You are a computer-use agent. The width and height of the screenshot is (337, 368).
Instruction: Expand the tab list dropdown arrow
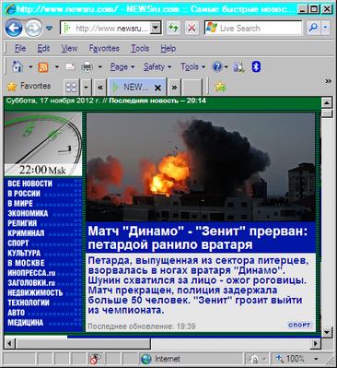tap(86, 88)
